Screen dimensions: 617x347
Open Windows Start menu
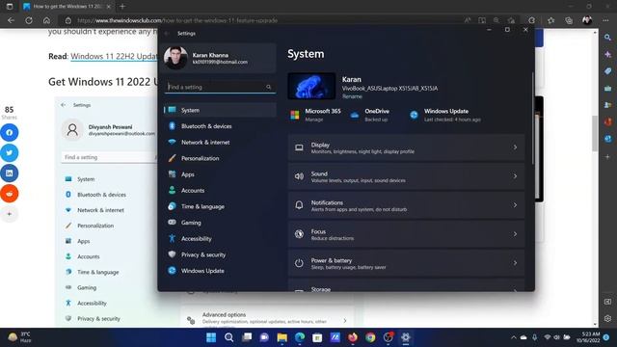211,337
